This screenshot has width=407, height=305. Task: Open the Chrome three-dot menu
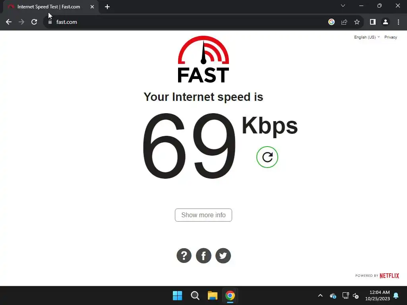[398, 22]
